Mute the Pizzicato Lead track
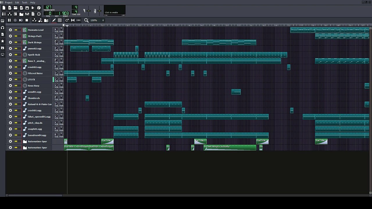The height and width of the screenshot is (209, 372). (x=16, y=30)
